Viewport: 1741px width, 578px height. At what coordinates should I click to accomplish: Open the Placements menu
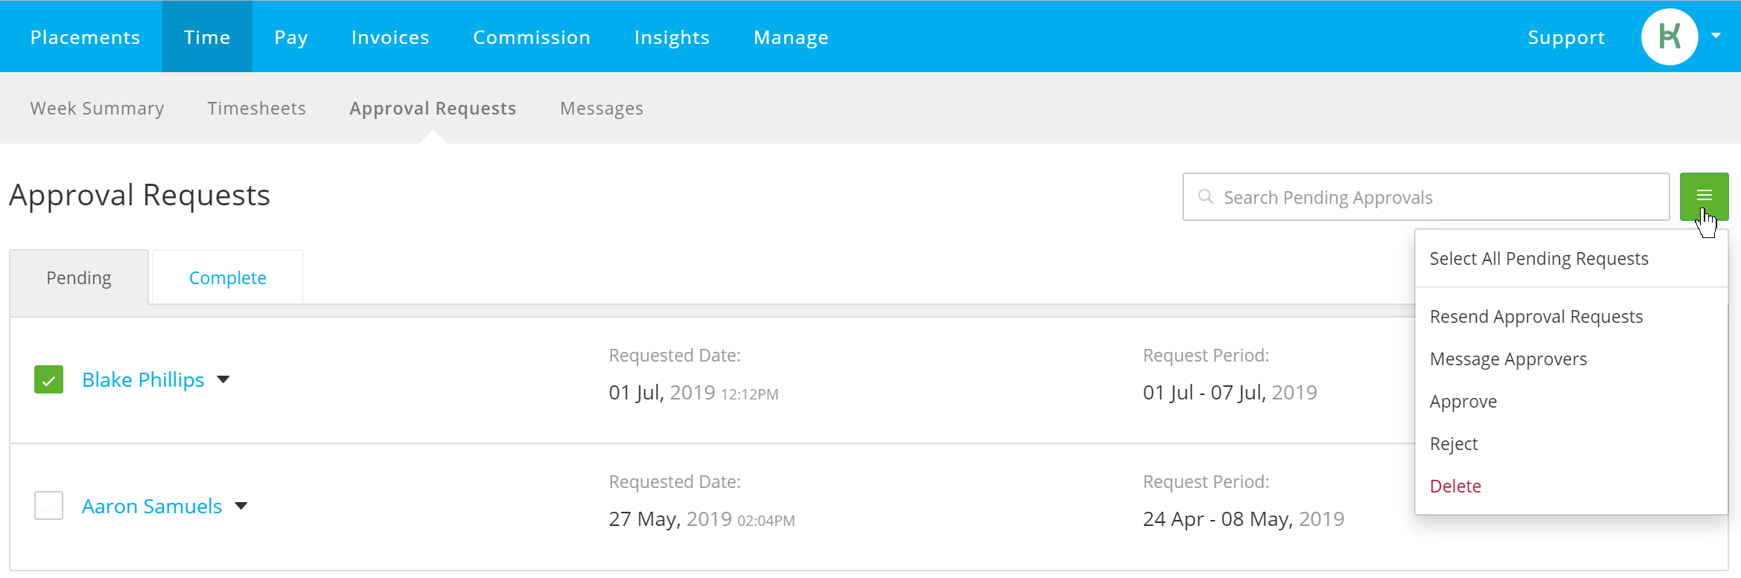85,37
